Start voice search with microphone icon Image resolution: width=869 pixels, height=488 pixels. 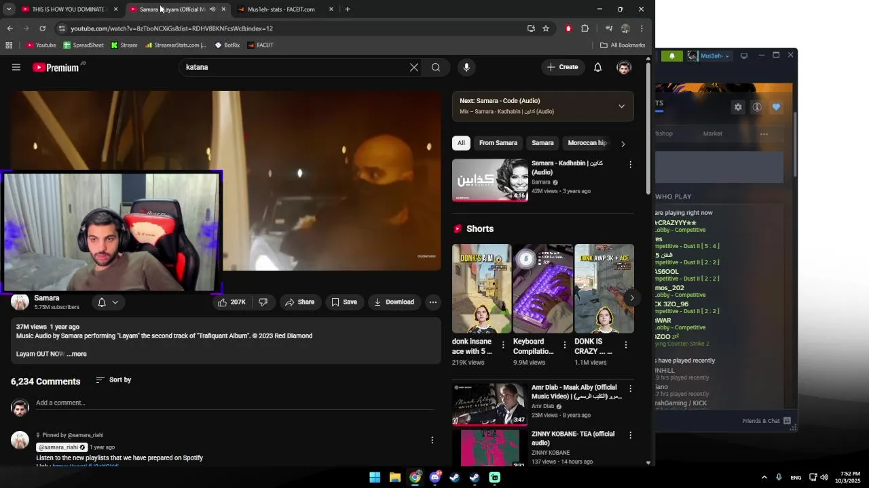tap(466, 67)
